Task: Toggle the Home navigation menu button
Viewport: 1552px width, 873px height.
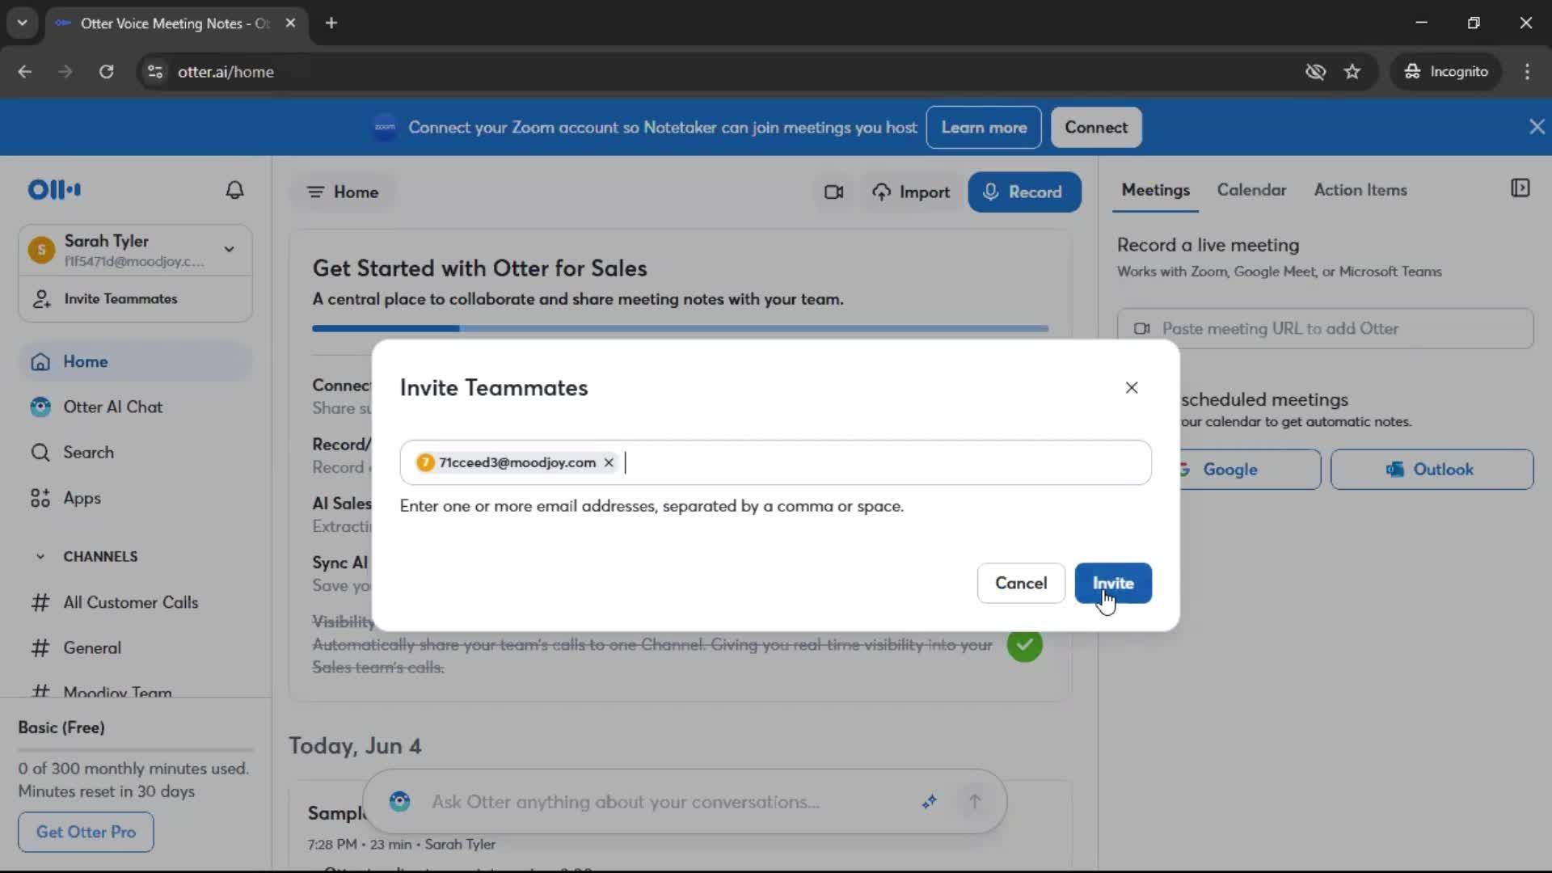Action: point(344,192)
